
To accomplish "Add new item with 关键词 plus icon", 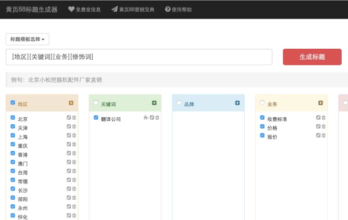I will 154,103.
